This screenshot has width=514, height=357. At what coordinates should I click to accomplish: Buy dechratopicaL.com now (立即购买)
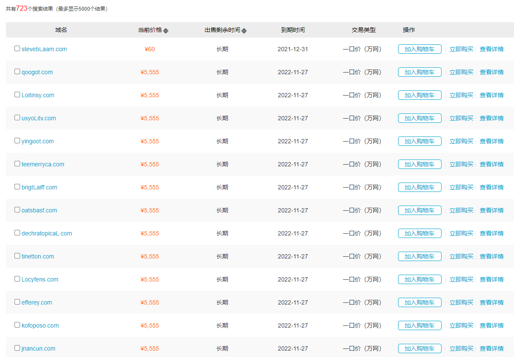[462, 233]
